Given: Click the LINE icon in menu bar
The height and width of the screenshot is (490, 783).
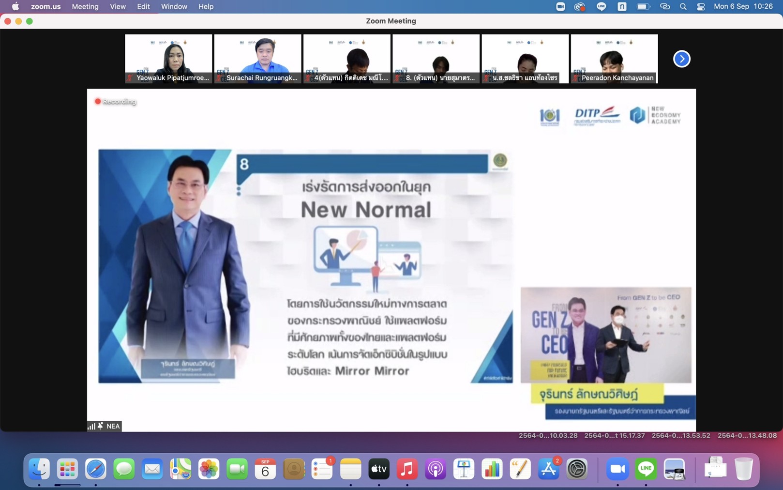Looking at the screenshot, I should point(601,7).
